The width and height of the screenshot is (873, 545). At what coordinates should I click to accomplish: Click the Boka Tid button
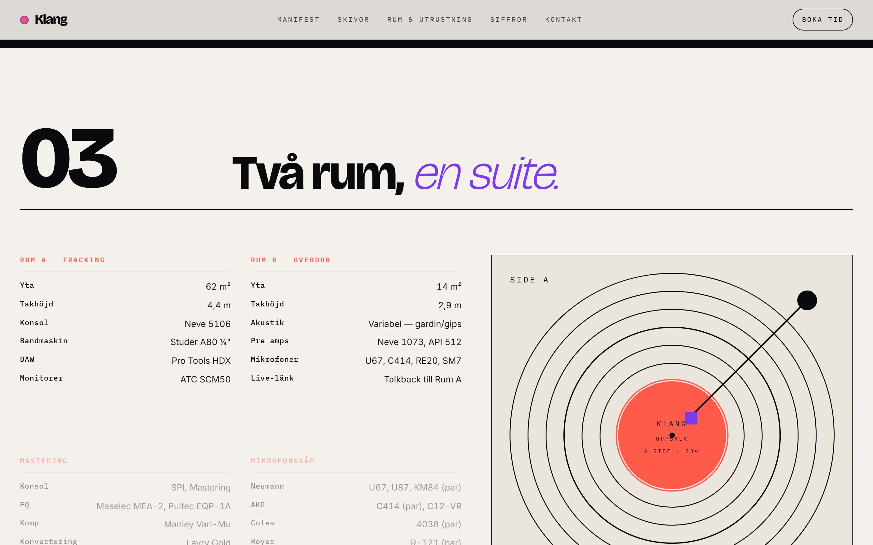tap(822, 19)
